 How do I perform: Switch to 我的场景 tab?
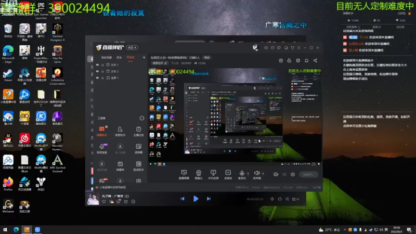107,57
